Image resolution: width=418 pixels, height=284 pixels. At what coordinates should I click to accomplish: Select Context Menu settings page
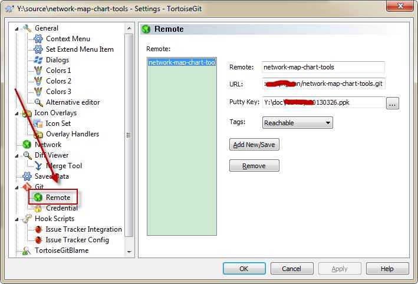(x=68, y=39)
